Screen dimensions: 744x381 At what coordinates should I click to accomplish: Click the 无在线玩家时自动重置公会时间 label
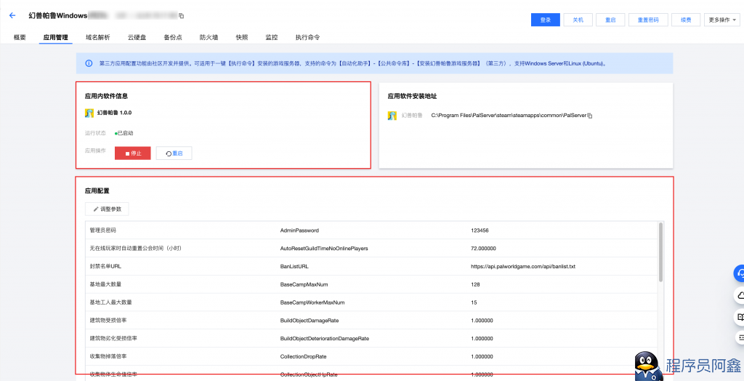click(136, 249)
